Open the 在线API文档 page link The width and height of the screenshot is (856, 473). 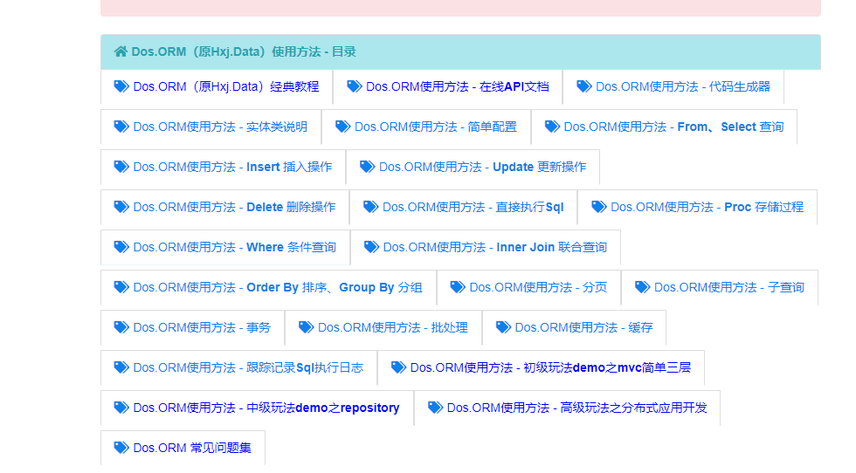(458, 86)
